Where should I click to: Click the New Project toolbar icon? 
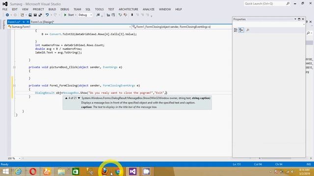(22, 15)
